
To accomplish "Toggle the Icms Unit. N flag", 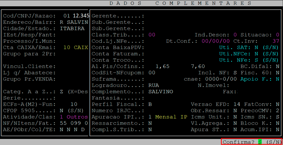I will point(235,117).
